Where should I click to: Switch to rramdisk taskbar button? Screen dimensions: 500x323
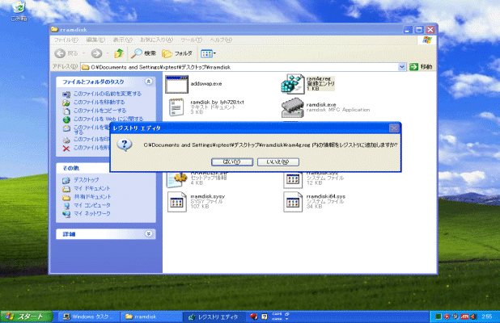point(151,317)
